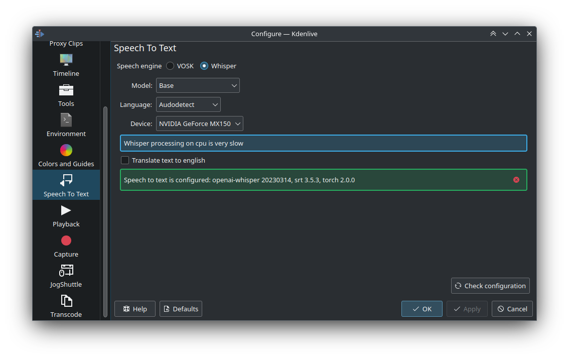Image resolution: width=569 pixels, height=359 pixels.
Task: Open the Colors and Guides page icon
Action: coord(66,150)
